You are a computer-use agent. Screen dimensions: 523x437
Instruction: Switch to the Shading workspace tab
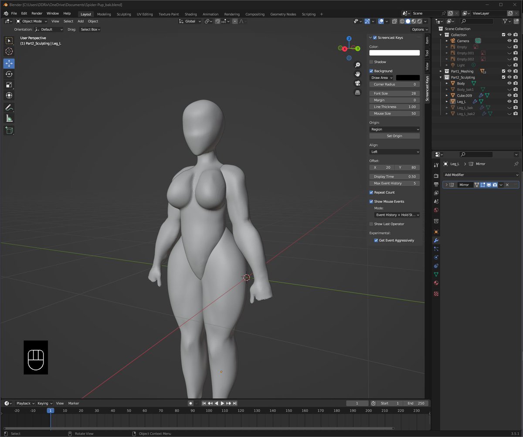coord(190,14)
